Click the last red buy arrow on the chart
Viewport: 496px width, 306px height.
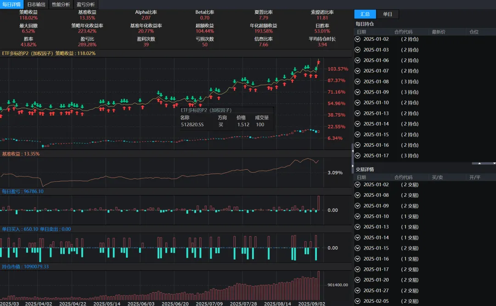(x=318, y=62)
